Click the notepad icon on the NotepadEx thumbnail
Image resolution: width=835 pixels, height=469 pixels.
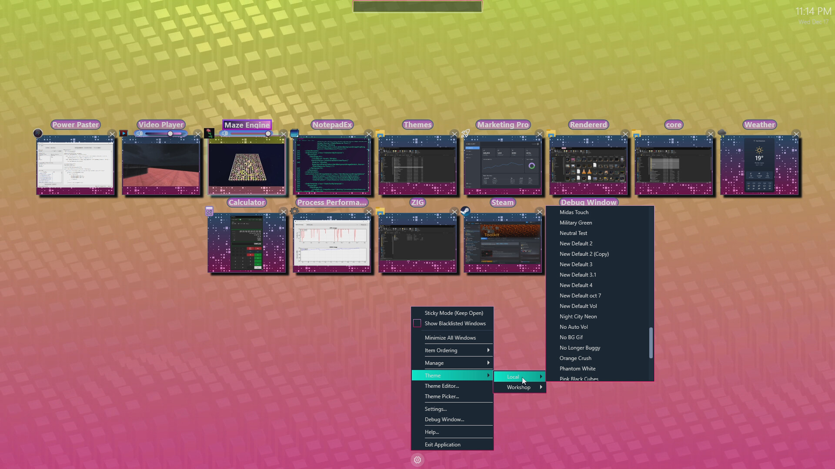click(295, 133)
